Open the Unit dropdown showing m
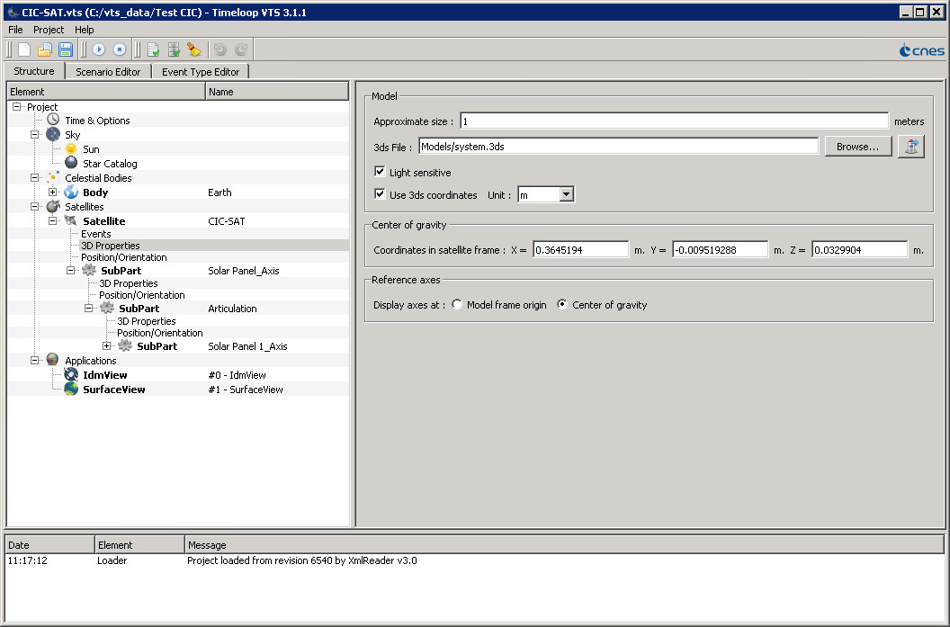950x627 pixels. click(x=568, y=193)
